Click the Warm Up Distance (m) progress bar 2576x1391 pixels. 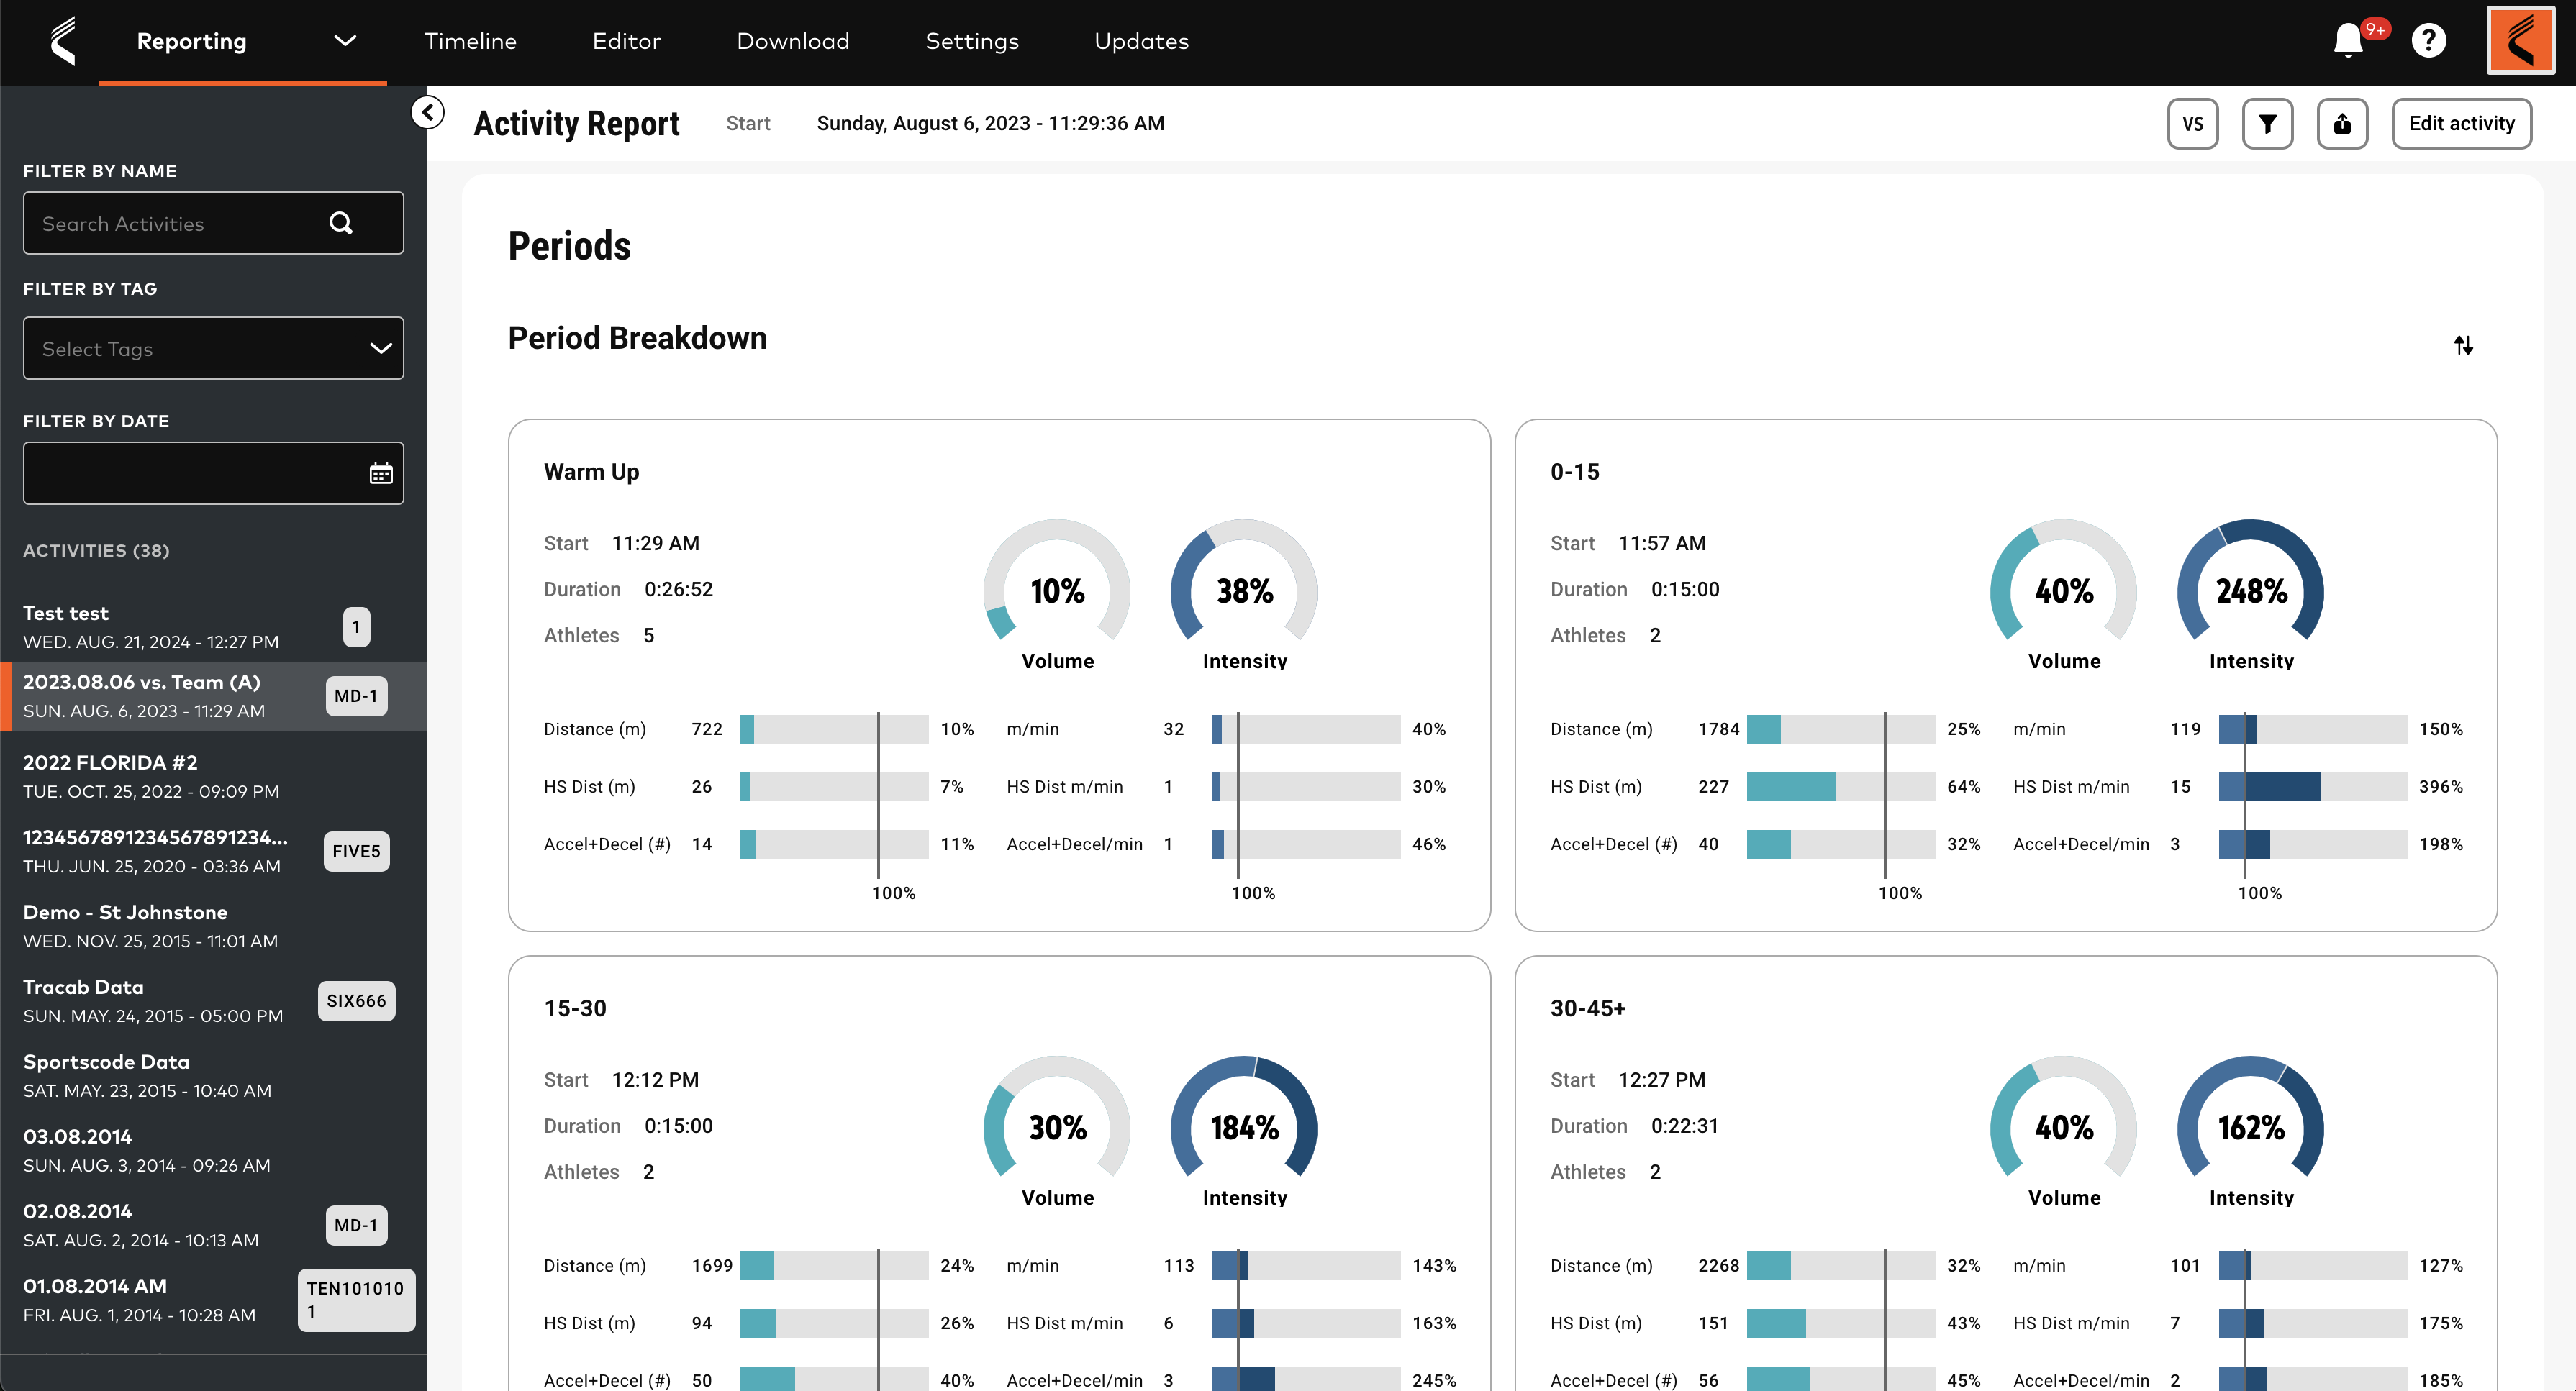[834, 729]
